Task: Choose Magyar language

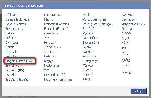Action: pyautogui.click(x=49, y=61)
